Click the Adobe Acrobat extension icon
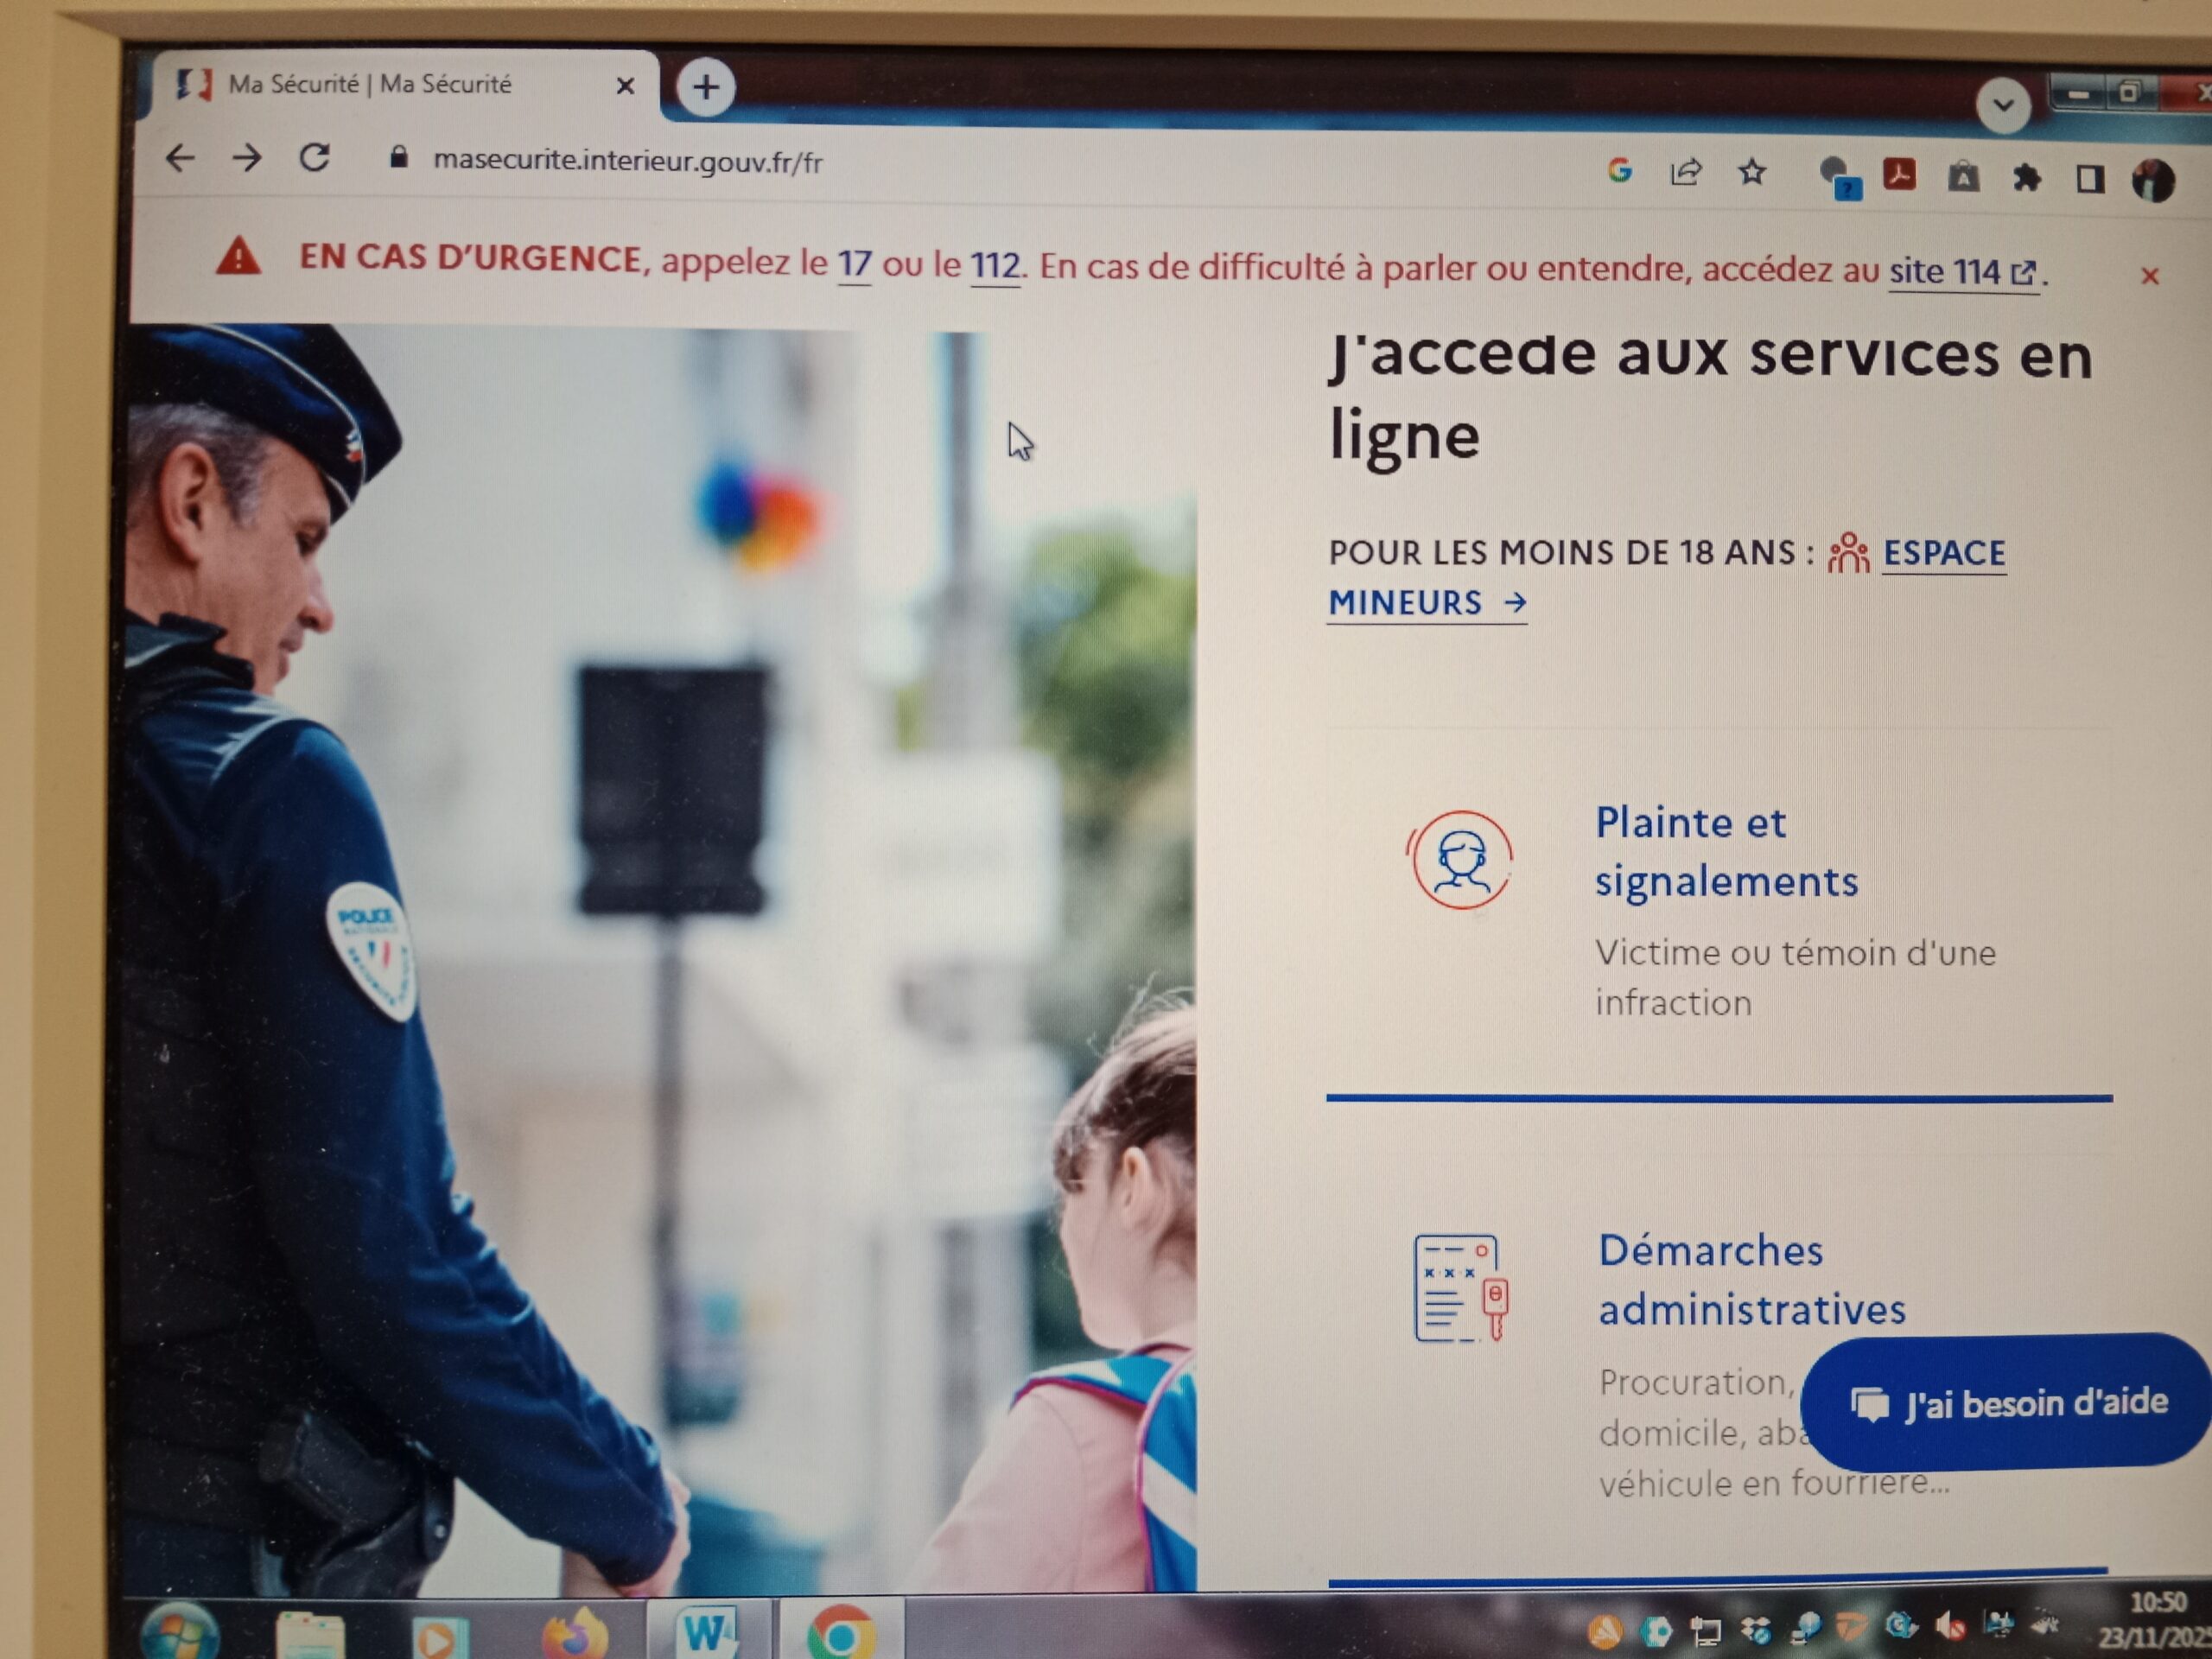 click(1899, 175)
